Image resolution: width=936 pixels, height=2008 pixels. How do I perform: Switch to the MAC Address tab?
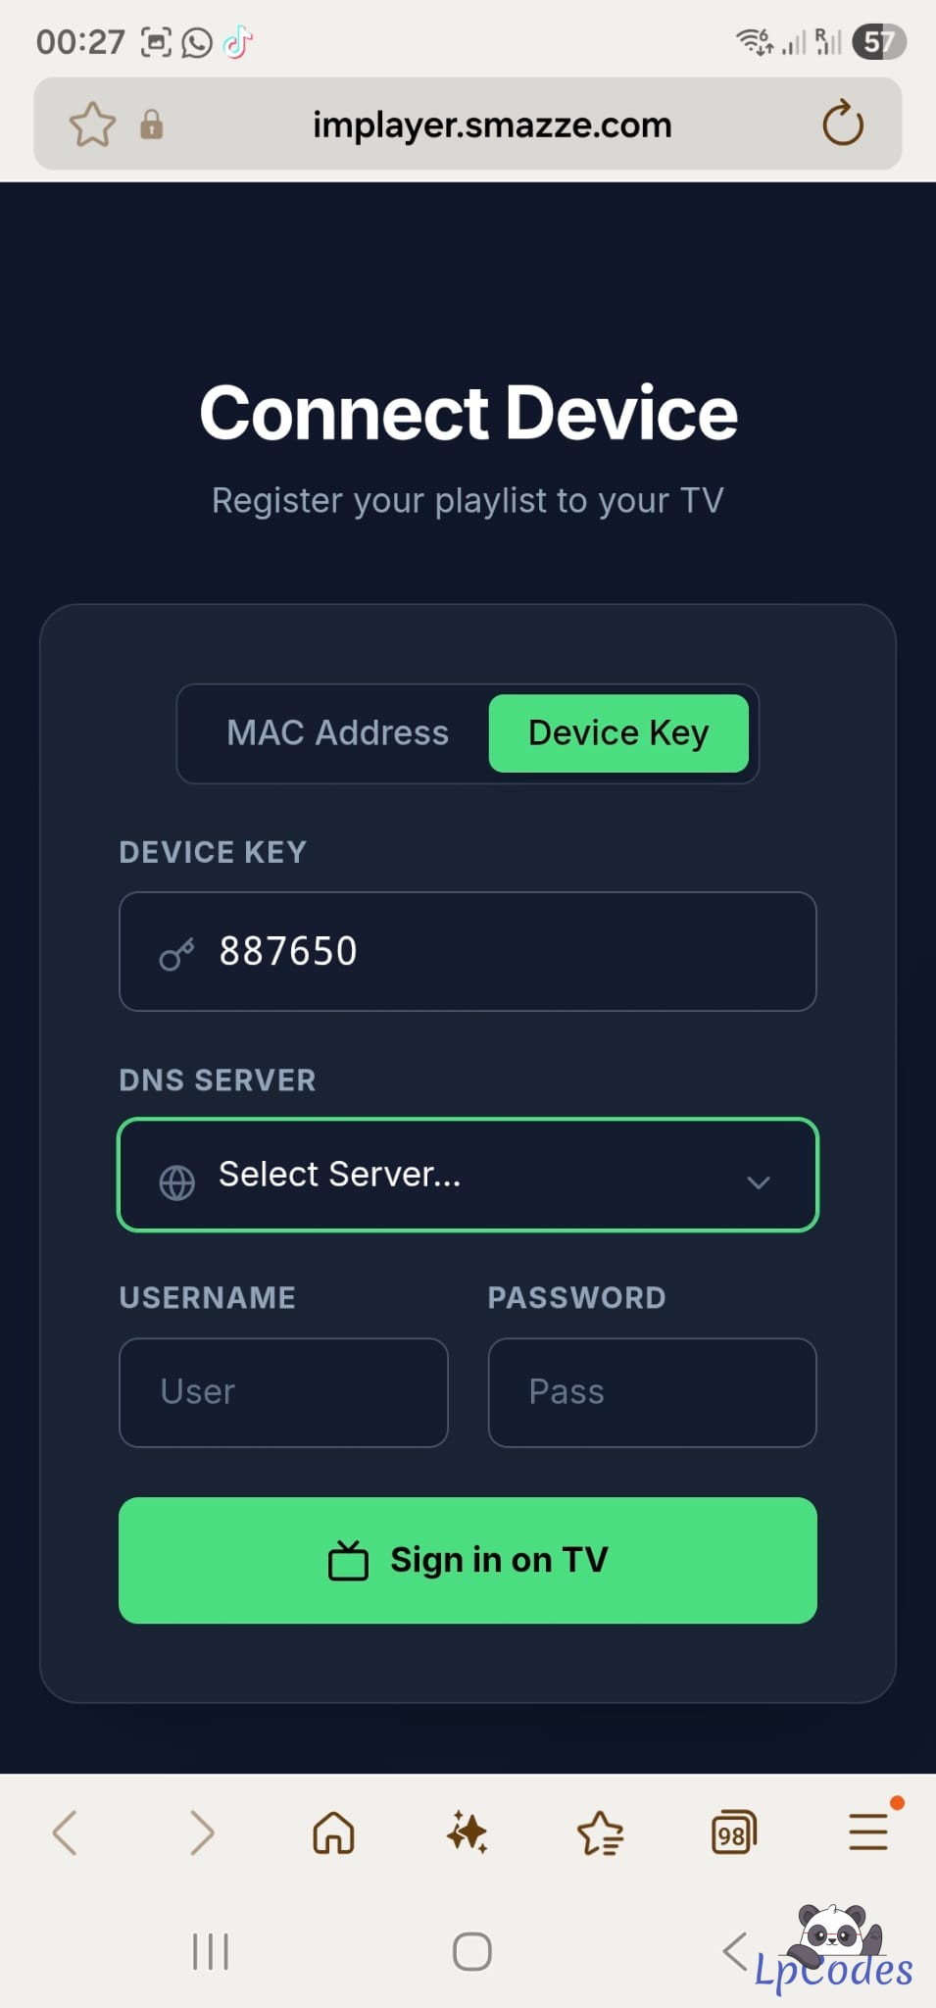pos(337,733)
